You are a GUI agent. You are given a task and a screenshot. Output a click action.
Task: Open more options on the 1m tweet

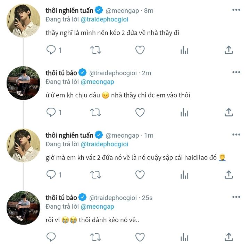[x=236, y=134]
